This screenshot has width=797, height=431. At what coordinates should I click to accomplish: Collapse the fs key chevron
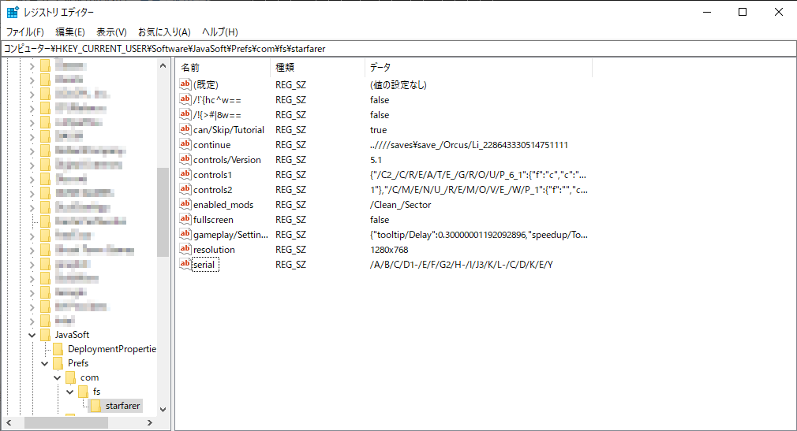(x=70, y=392)
